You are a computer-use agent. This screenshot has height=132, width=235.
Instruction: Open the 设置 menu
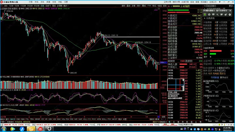pos(66,2)
